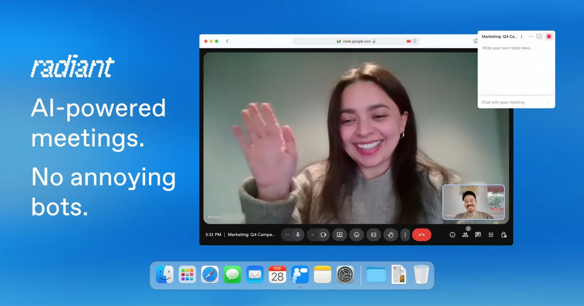This screenshot has width=584, height=306.
Task: Open audio settings three-dot button beside microphone
Action: (287, 234)
